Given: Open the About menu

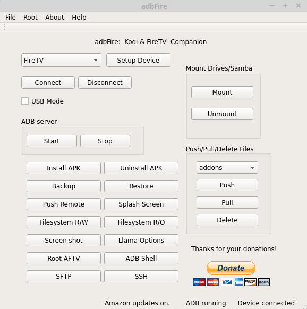Looking at the screenshot, I should pos(55,18).
